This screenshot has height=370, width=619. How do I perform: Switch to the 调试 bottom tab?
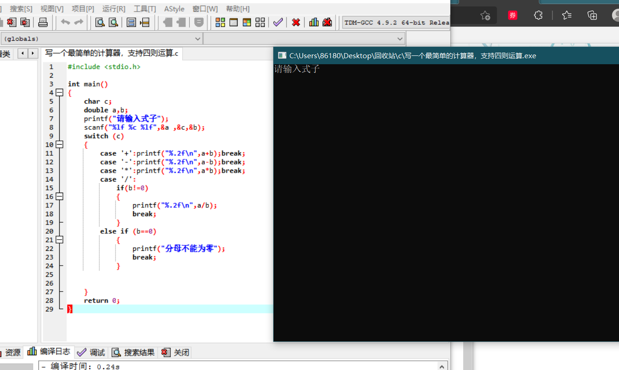coord(92,352)
